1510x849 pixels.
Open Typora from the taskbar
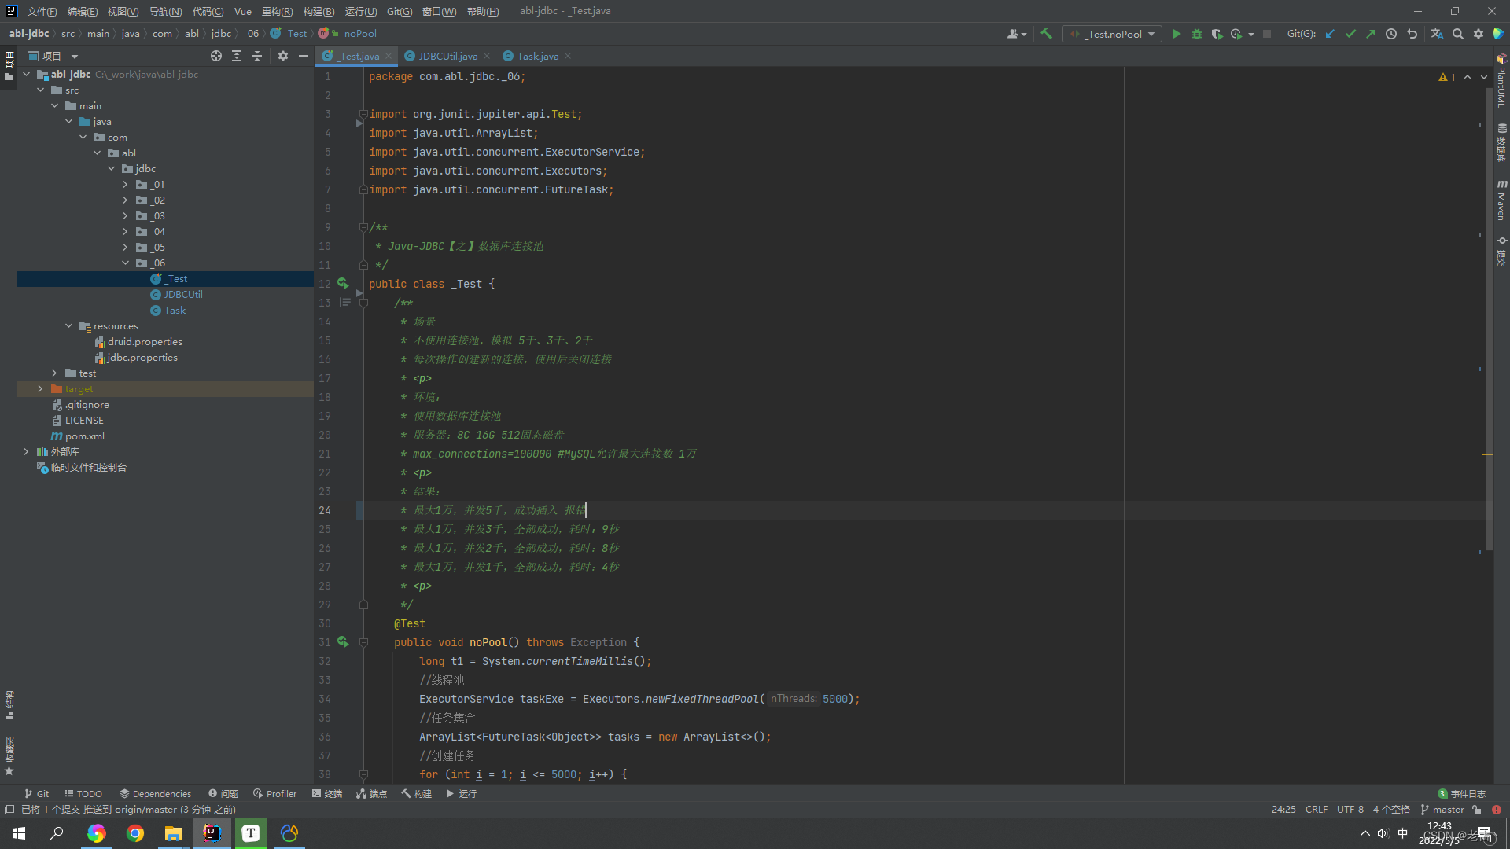pyautogui.click(x=251, y=833)
